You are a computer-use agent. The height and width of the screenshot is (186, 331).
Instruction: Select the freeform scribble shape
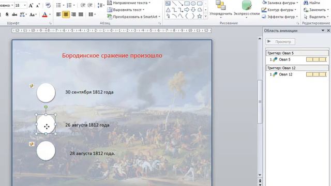coord(168,16)
